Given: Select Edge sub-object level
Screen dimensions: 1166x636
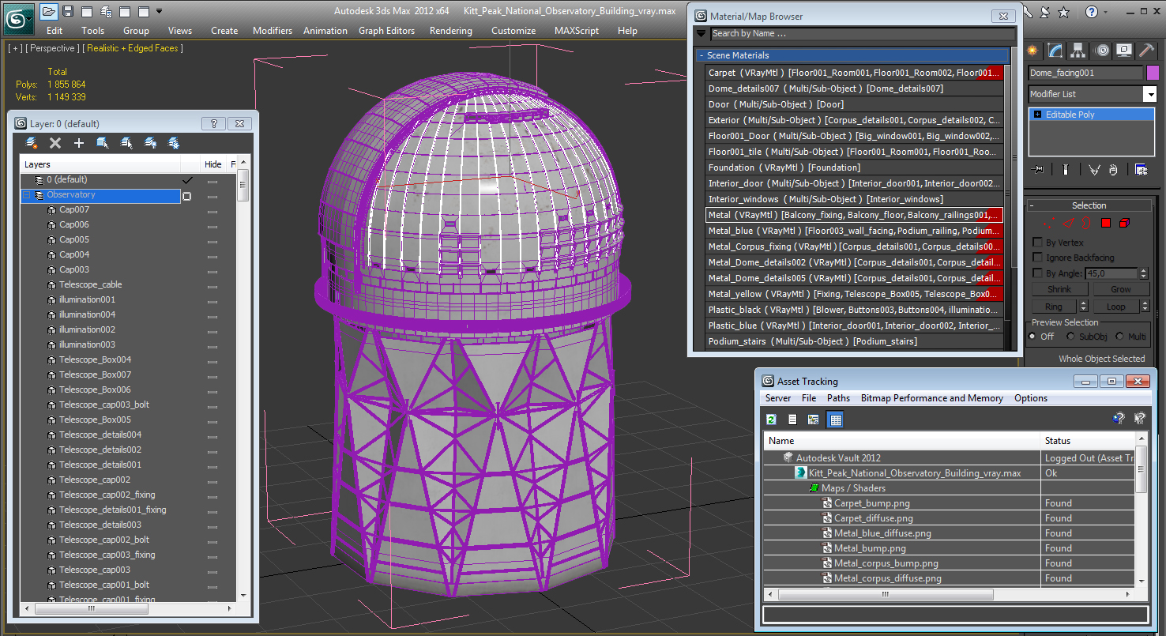Looking at the screenshot, I should click(x=1069, y=223).
